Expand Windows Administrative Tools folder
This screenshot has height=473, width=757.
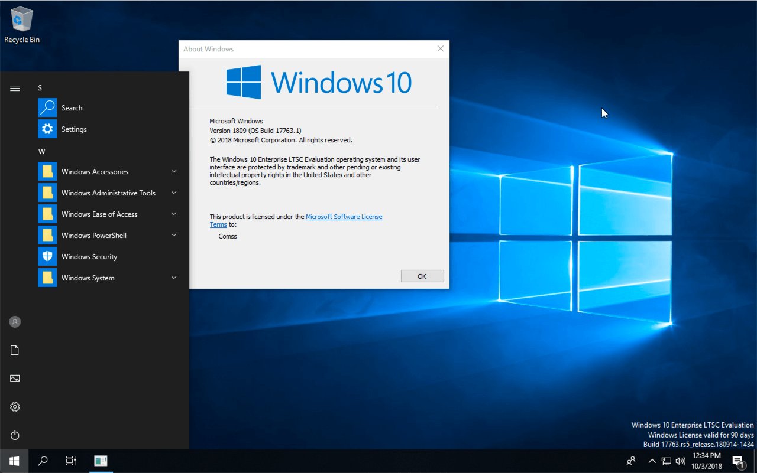tap(109, 193)
